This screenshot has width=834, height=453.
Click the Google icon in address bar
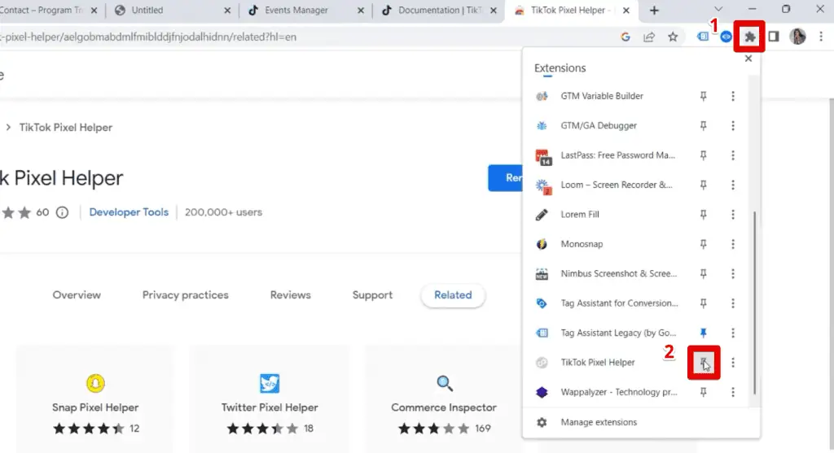click(x=625, y=37)
